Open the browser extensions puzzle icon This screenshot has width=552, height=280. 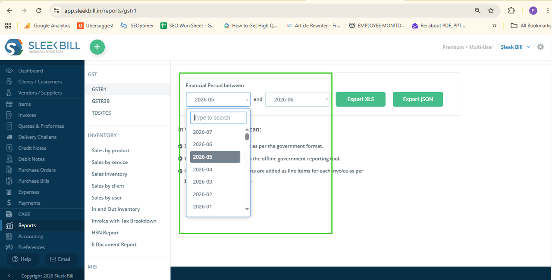pyautogui.click(x=511, y=10)
